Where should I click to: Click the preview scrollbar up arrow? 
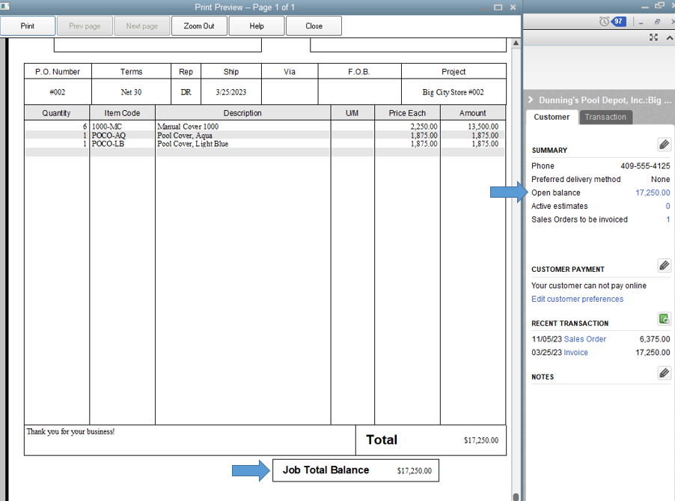516,43
